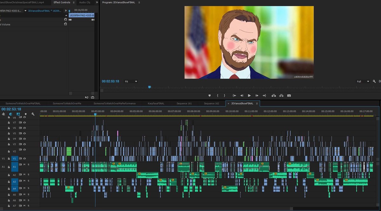Export frame with the camera icon
The image size is (381, 211).
point(289,96)
